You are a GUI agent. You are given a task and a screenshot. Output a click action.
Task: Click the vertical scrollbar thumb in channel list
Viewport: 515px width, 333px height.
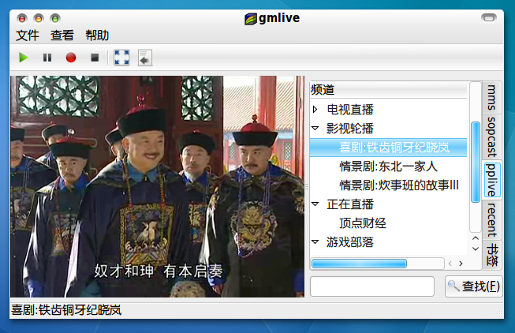pyautogui.click(x=476, y=162)
